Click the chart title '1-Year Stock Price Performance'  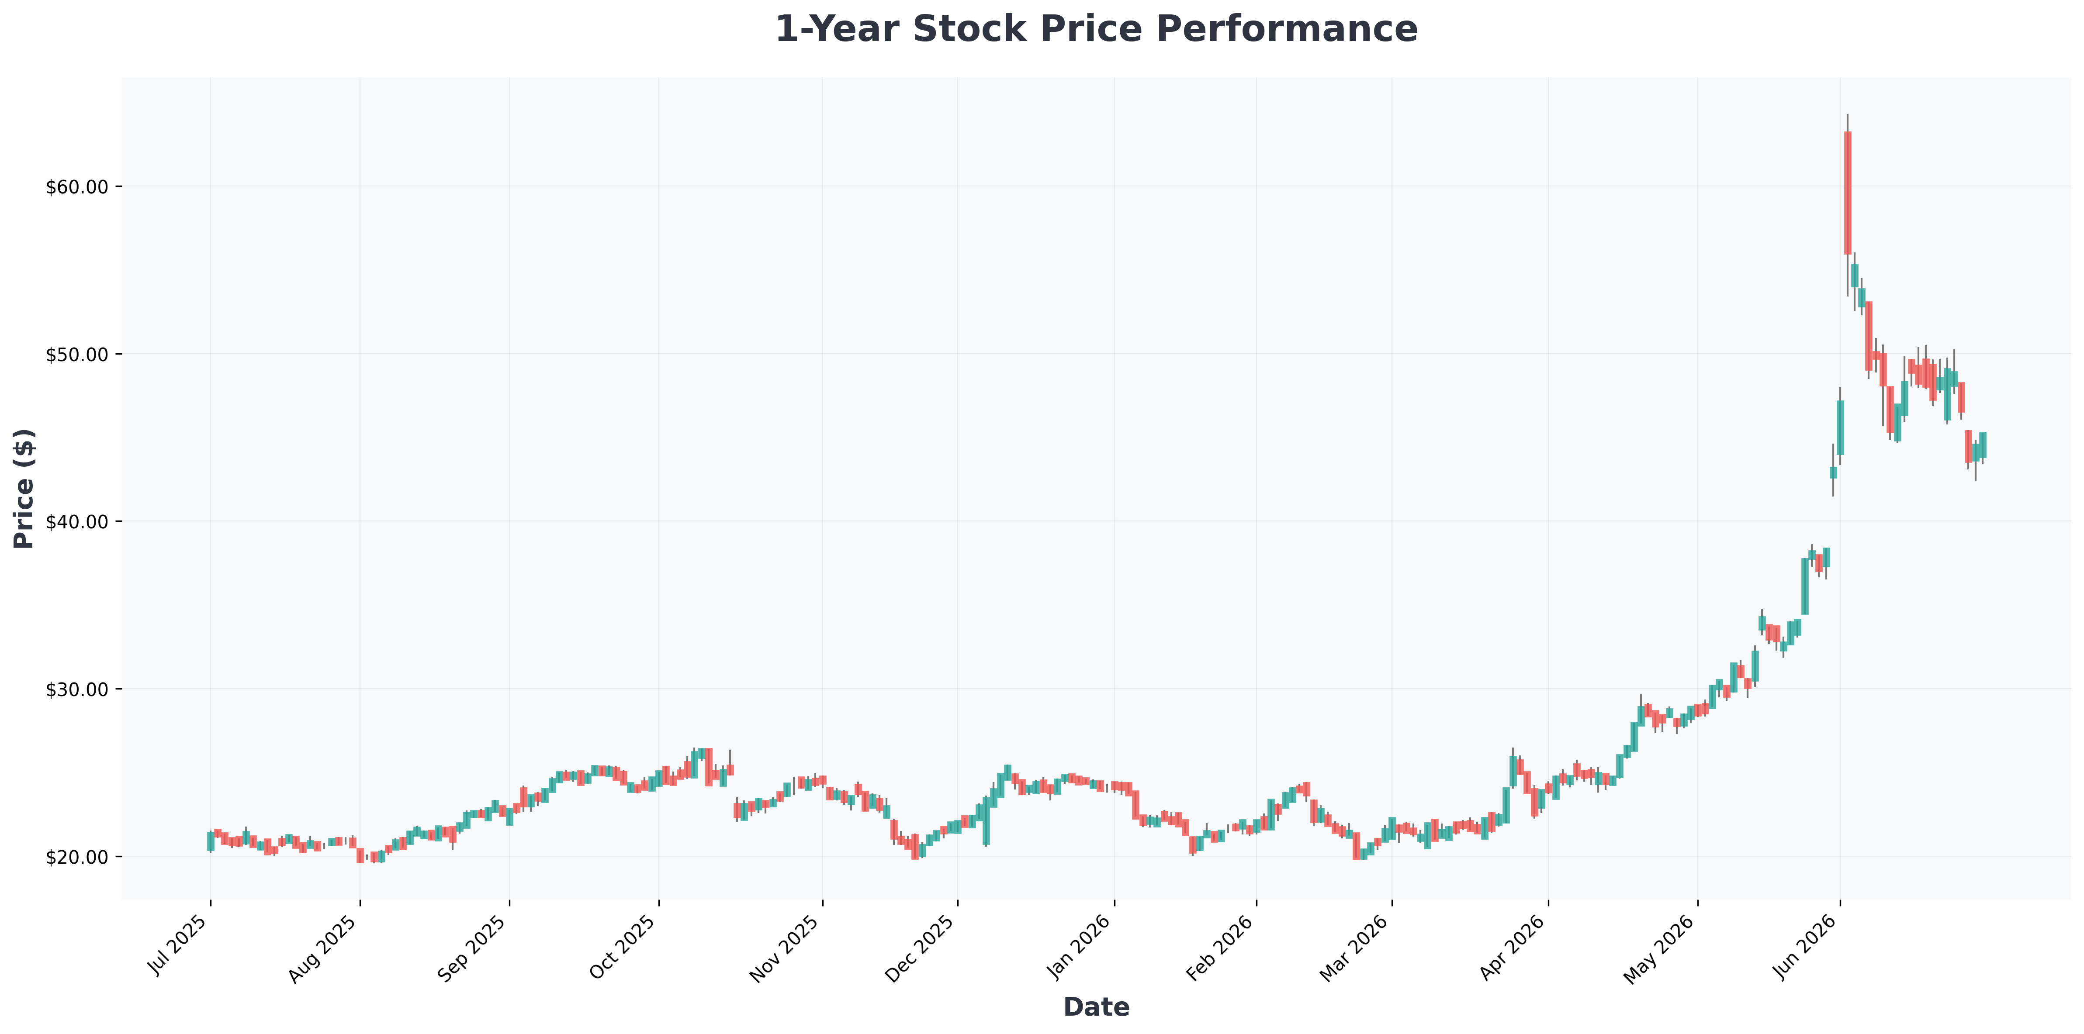pyautogui.click(x=1096, y=29)
